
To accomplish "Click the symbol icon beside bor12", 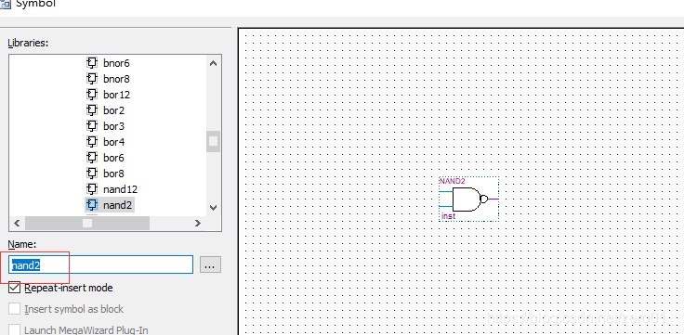I will click(91, 94).
